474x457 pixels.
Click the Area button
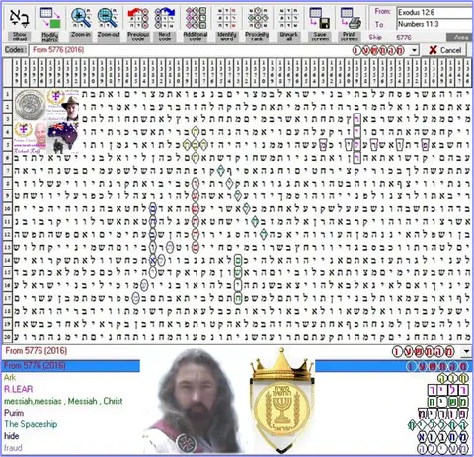460,38
